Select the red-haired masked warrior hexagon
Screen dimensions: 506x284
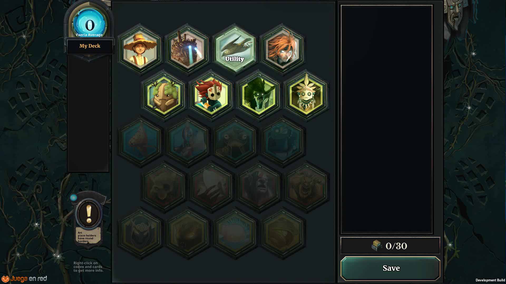click(211, 95)
